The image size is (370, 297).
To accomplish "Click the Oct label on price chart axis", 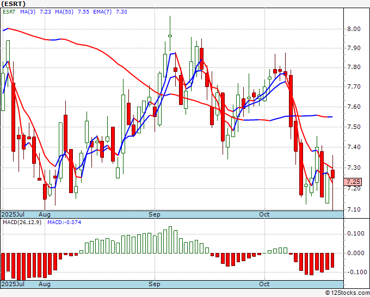I will pos(264,214).
